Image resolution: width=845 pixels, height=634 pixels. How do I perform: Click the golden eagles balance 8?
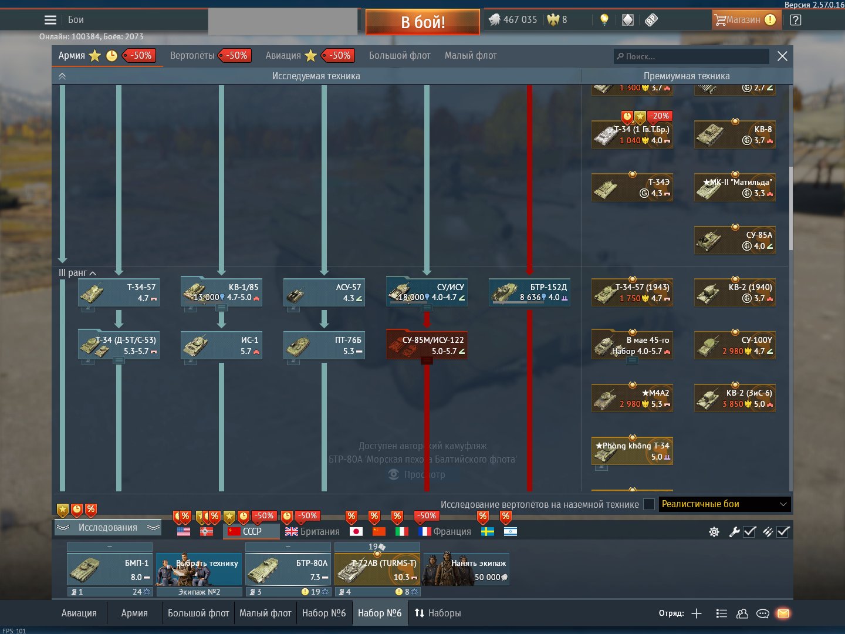click(x=557, y=20)
